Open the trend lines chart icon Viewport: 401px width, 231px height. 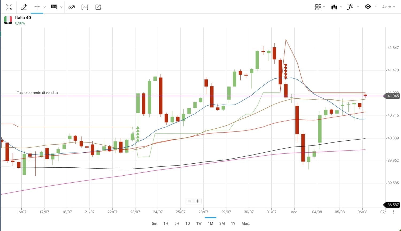point(71,7)
